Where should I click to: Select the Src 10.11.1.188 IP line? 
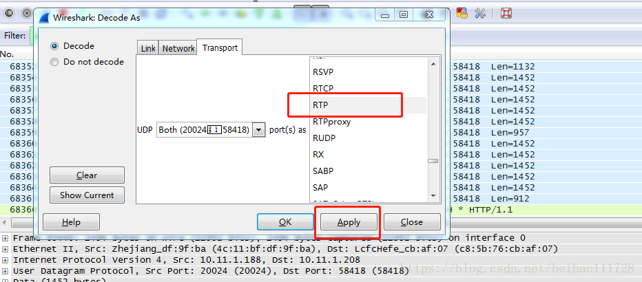tap(187, 260)
